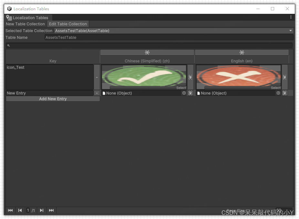299x219 pixels.
Task: Click the search magnifier icon above the table
Action: point(8,45)
